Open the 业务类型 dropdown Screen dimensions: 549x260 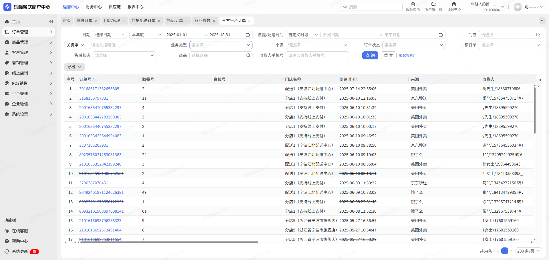[220, 45]
